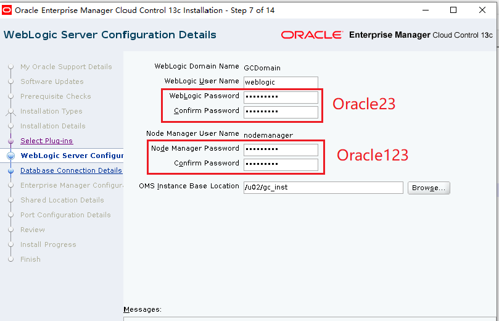Click the nodemanager user name value

pos(268,135)
